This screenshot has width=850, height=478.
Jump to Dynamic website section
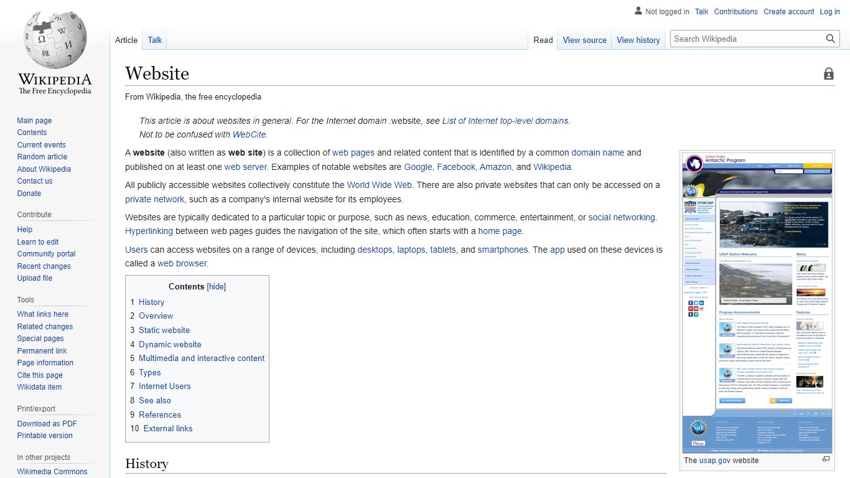click(x=170, y=345)
